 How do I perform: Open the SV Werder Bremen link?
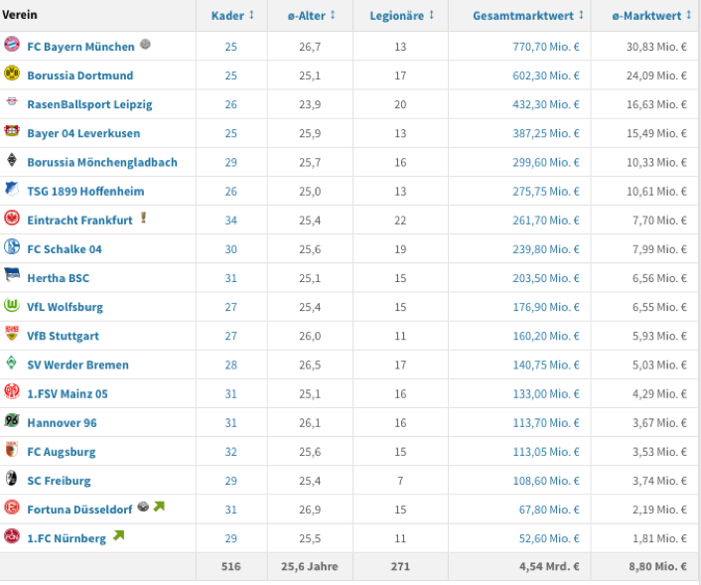point(77,365)
